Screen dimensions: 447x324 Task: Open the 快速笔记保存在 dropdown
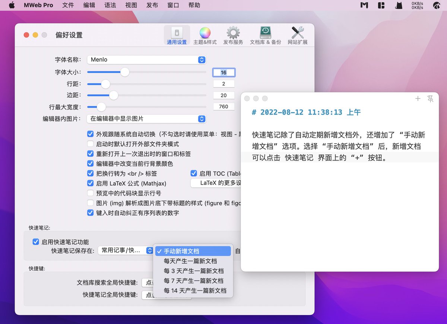click(x=126, y=250)
